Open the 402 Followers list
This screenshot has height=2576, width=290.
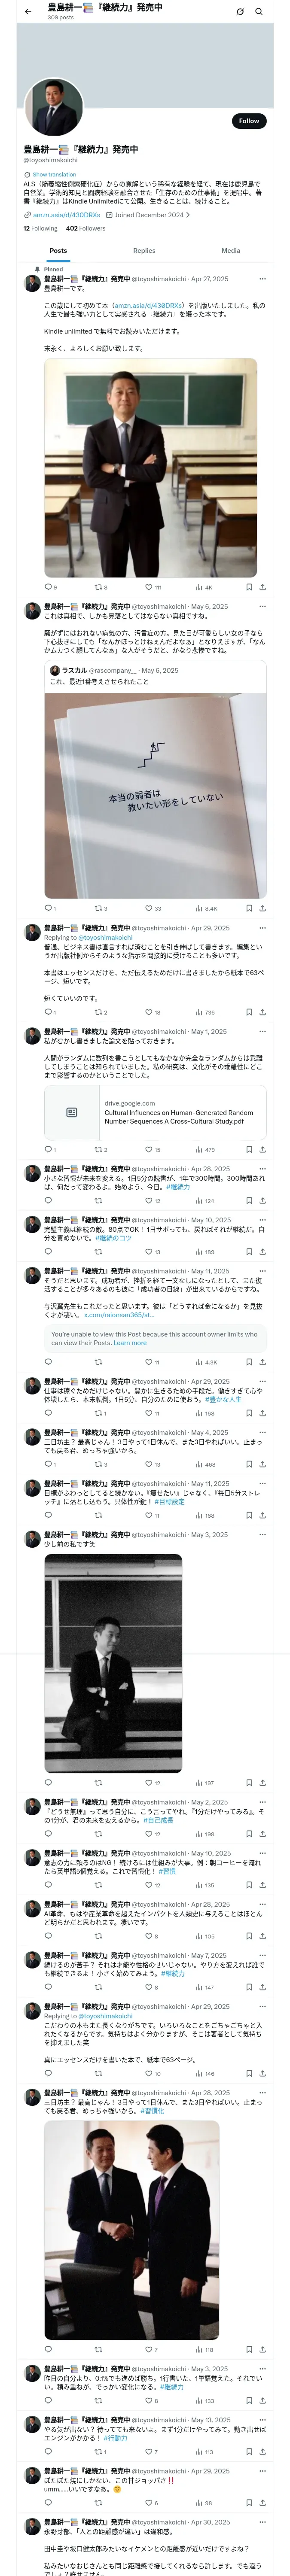(85, 228)
